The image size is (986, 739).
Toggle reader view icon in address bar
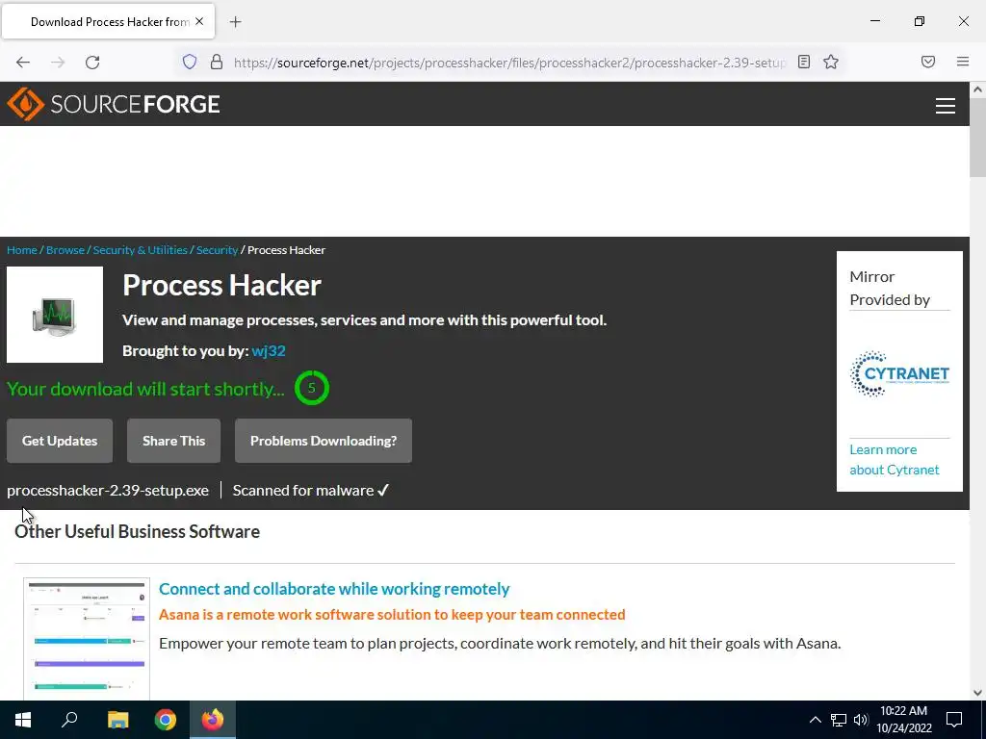(804, 62)
